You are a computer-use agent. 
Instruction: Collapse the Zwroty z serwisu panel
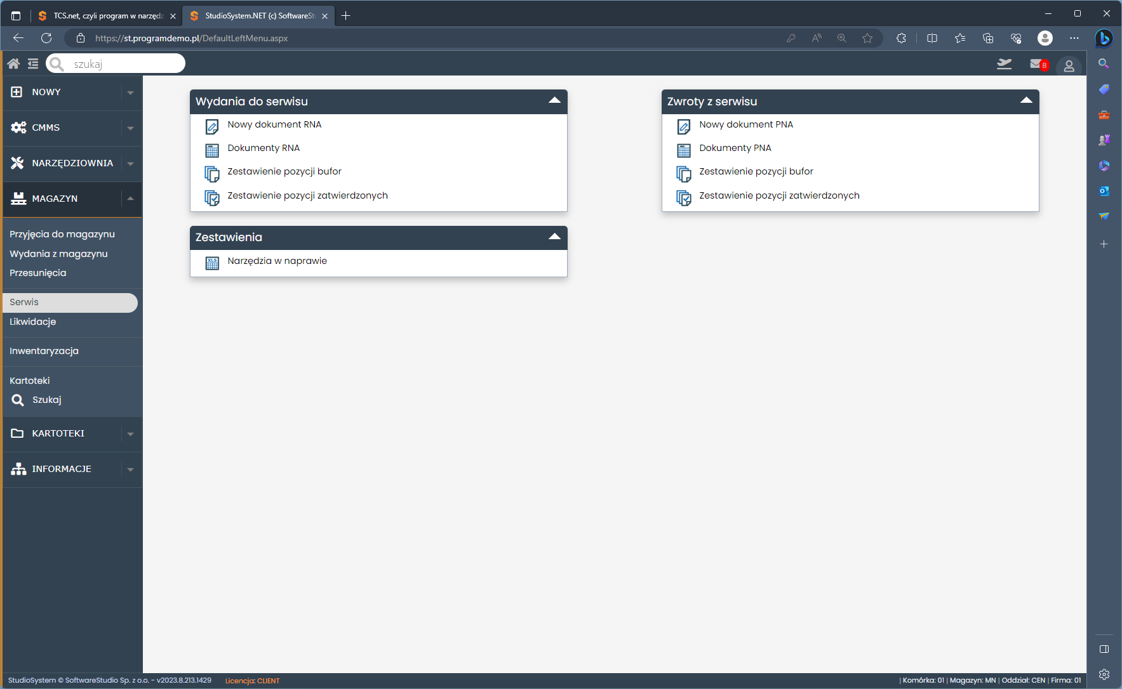tap(1026, 101)
